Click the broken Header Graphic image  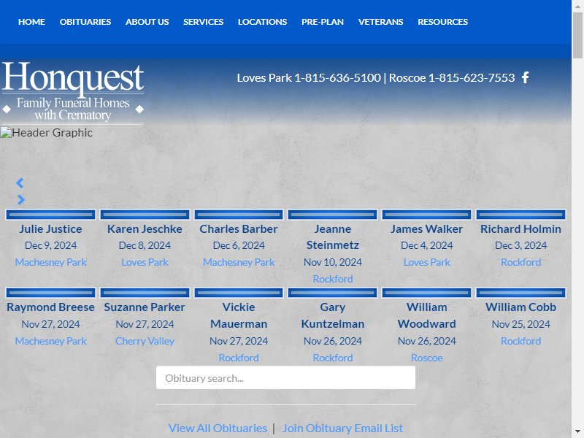(x=47, y=133)
